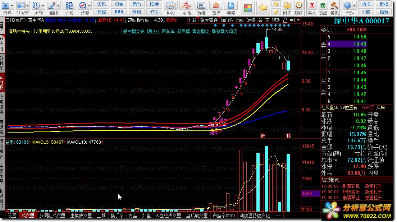Click the 预测 toolbar forecast button
Viewport: 397px width, 222px height.
tap(137, 11)
